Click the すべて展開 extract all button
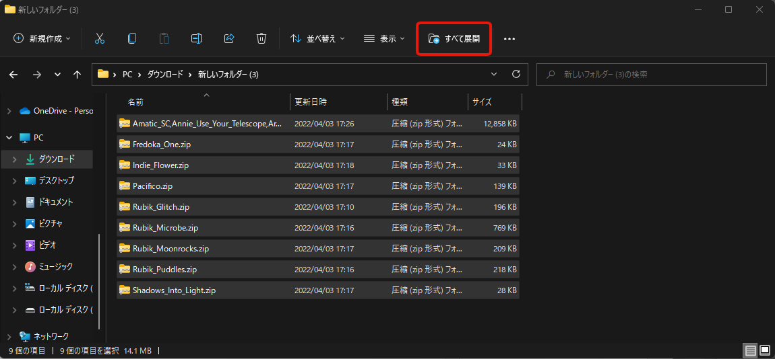 click(454, 38)
